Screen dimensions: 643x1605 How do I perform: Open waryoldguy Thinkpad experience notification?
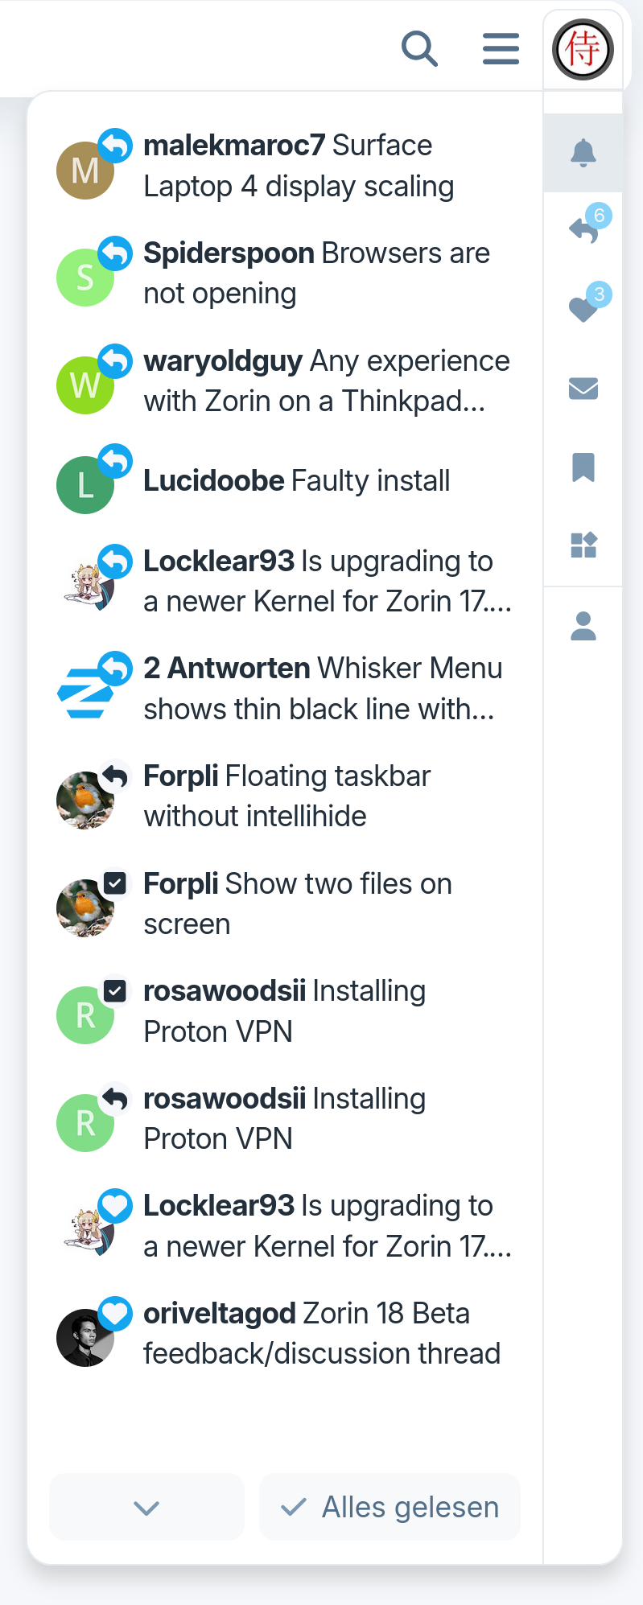point(326,381)
